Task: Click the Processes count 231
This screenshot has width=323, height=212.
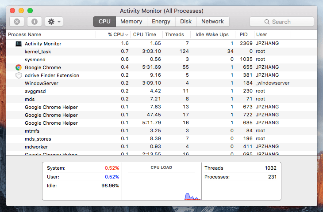Action: coord(272,177)
